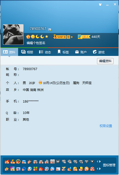Click the open book service icon
This screenshot has height=175, width=119.
(x=52, y=162)
